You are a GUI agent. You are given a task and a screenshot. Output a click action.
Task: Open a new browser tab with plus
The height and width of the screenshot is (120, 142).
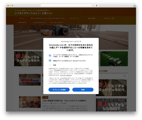click(135, 6)
